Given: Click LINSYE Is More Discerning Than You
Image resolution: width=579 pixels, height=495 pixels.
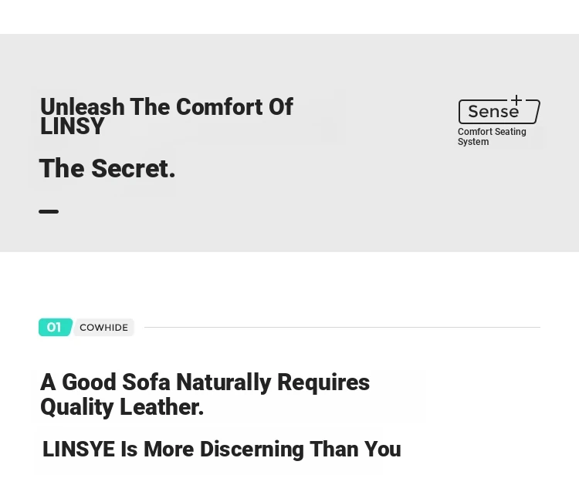Looking at the screenshot, I should (222, 450).
